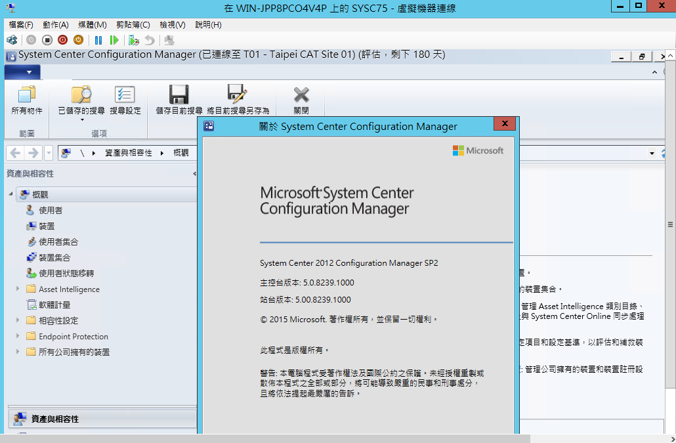Collapse the 資產與相容性 navigation pane arrow
Screen dimensions: 676x443
pyautogui.click(x=194, y=174)
